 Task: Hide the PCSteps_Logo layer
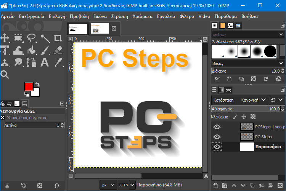pos(217,127)
